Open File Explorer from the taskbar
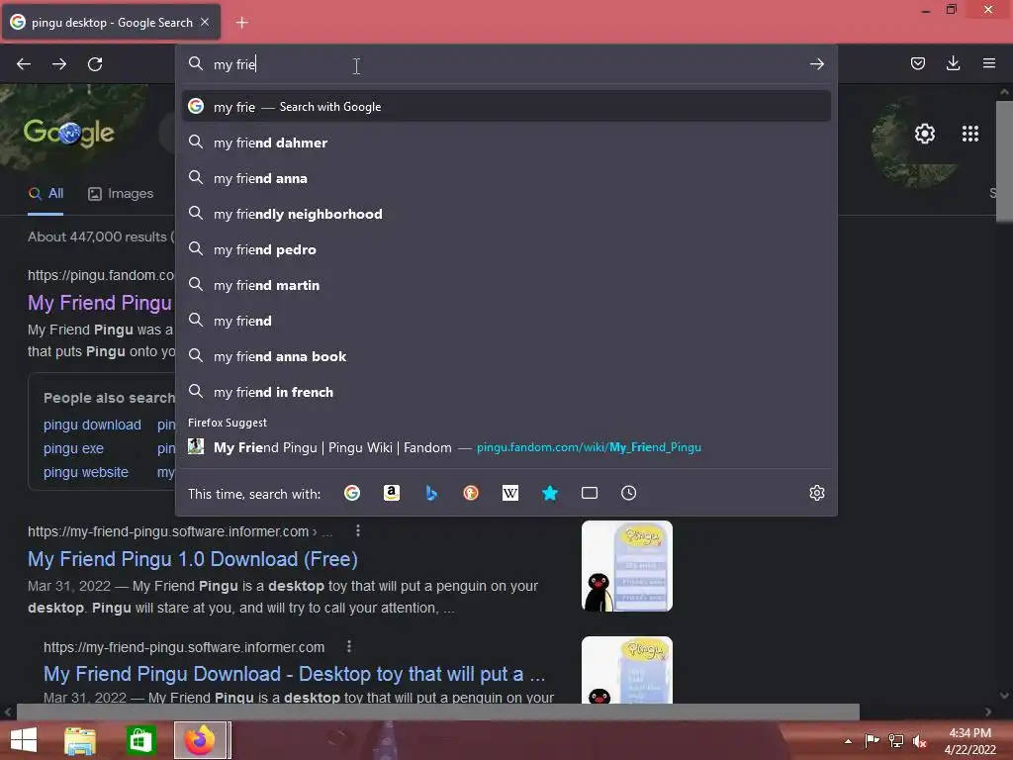The image size is (1013, 760). click(x=80, y=740)
